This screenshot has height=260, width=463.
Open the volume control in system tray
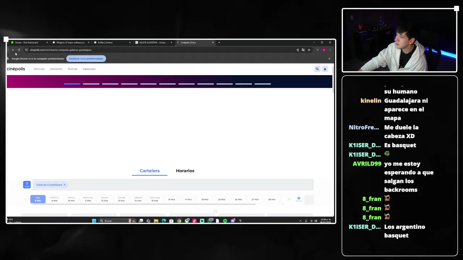(316, 221)
